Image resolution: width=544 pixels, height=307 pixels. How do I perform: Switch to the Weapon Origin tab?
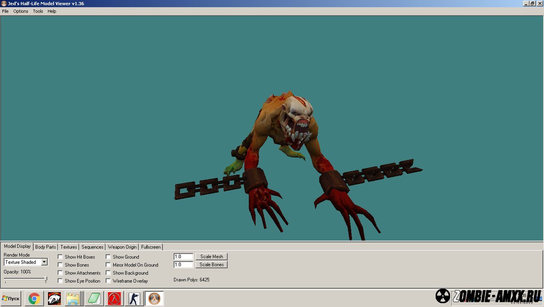pos(122,247)
